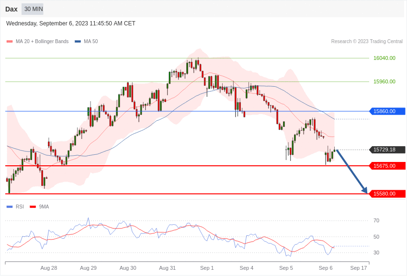Toggle the MA 50 legend label
The image size is (407, 276).
coord(90,42)
